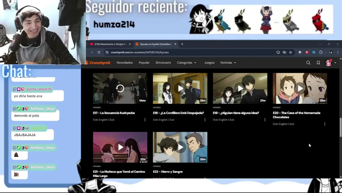Open E20 – The Case of the Homemade Chocolates
Viewport: 342px width, 193px height.
297,115
